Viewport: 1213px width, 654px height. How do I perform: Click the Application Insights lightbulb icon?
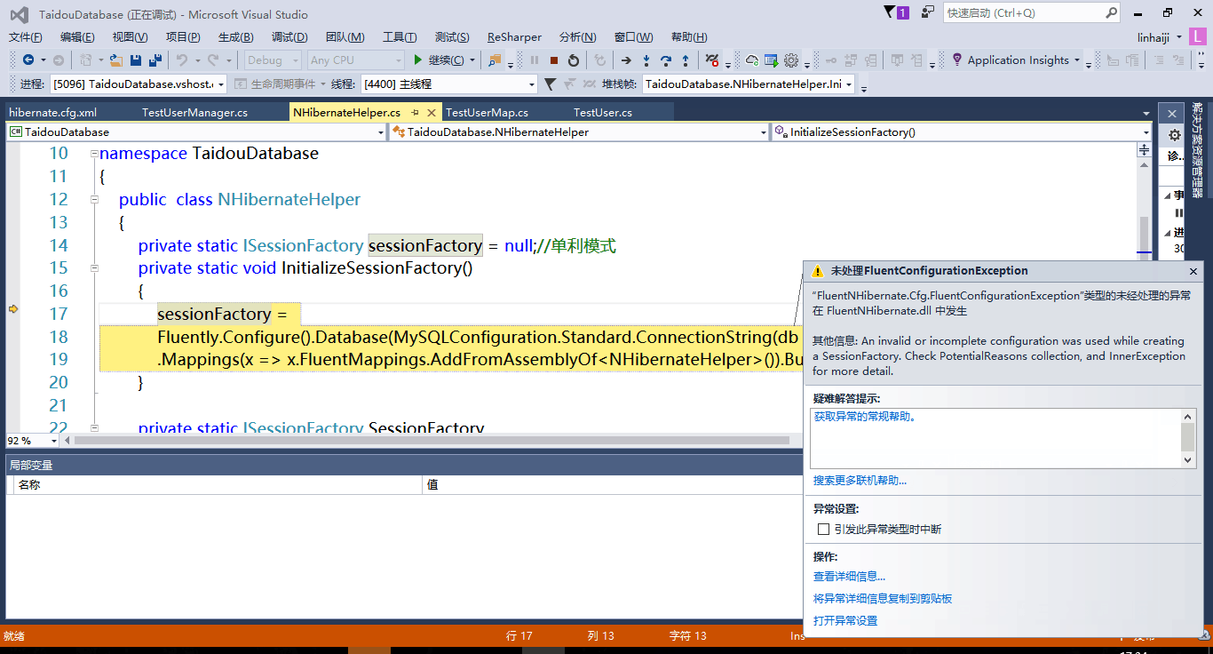[956, 60]
